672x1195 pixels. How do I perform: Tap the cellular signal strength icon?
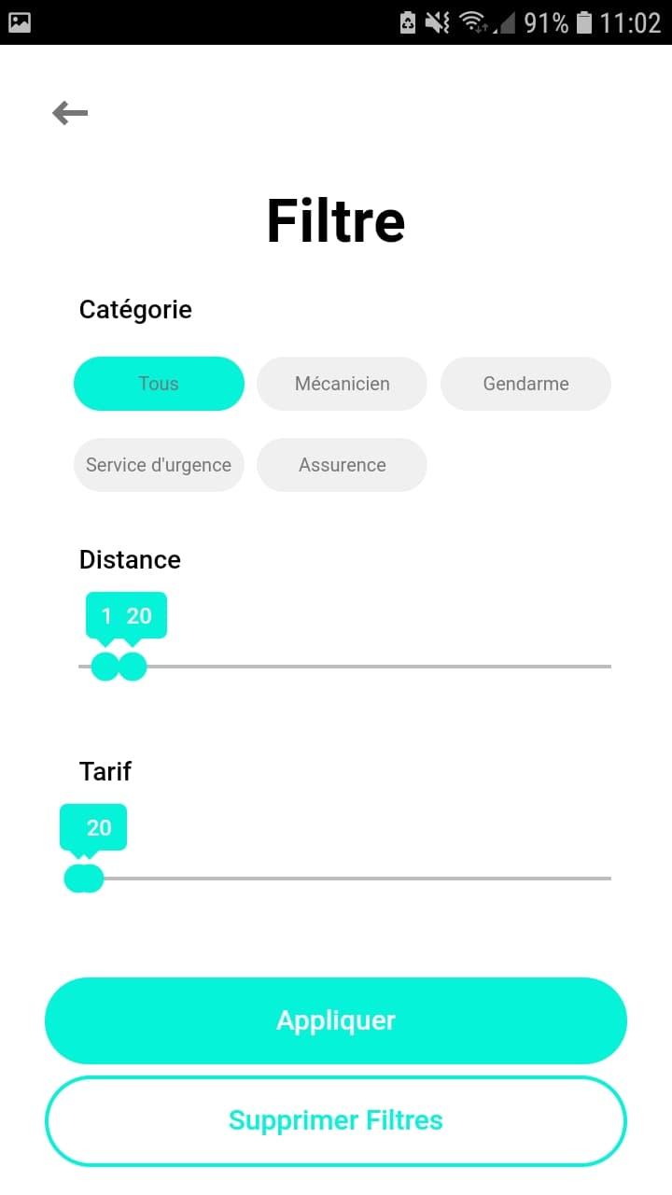pyautogui.click(x=506, y=21)
